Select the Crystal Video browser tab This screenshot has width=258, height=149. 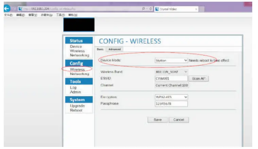click(176, 9)
